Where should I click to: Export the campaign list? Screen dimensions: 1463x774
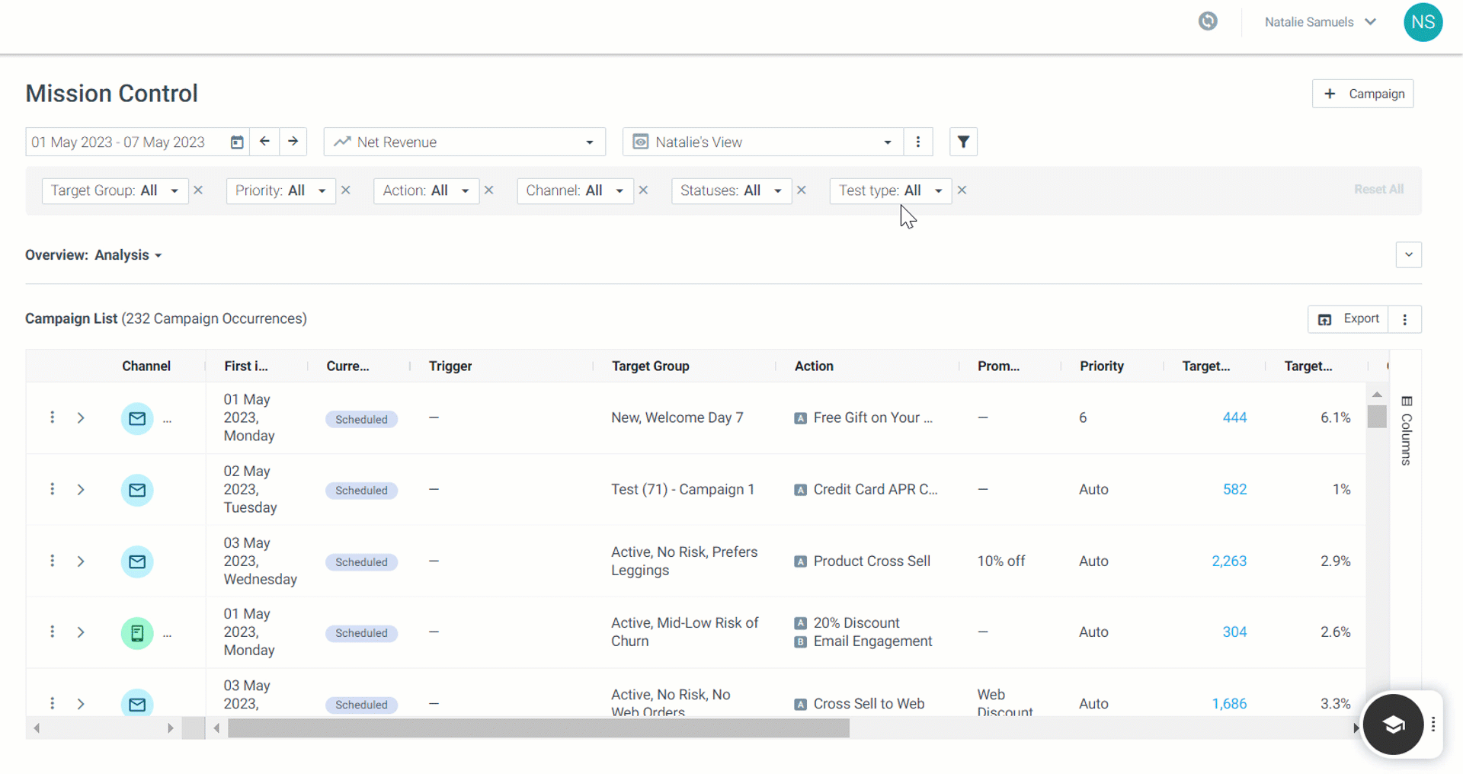1349,319
